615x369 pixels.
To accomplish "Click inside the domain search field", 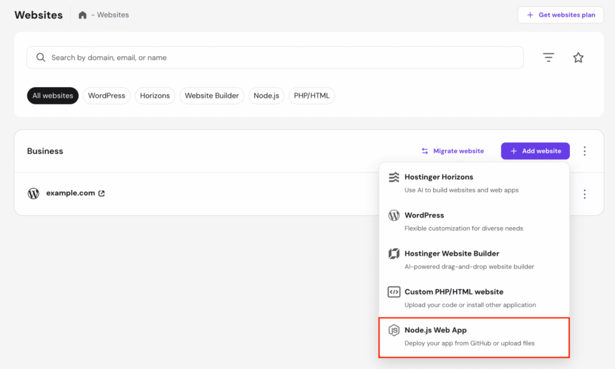I will [x=240, y=57].
